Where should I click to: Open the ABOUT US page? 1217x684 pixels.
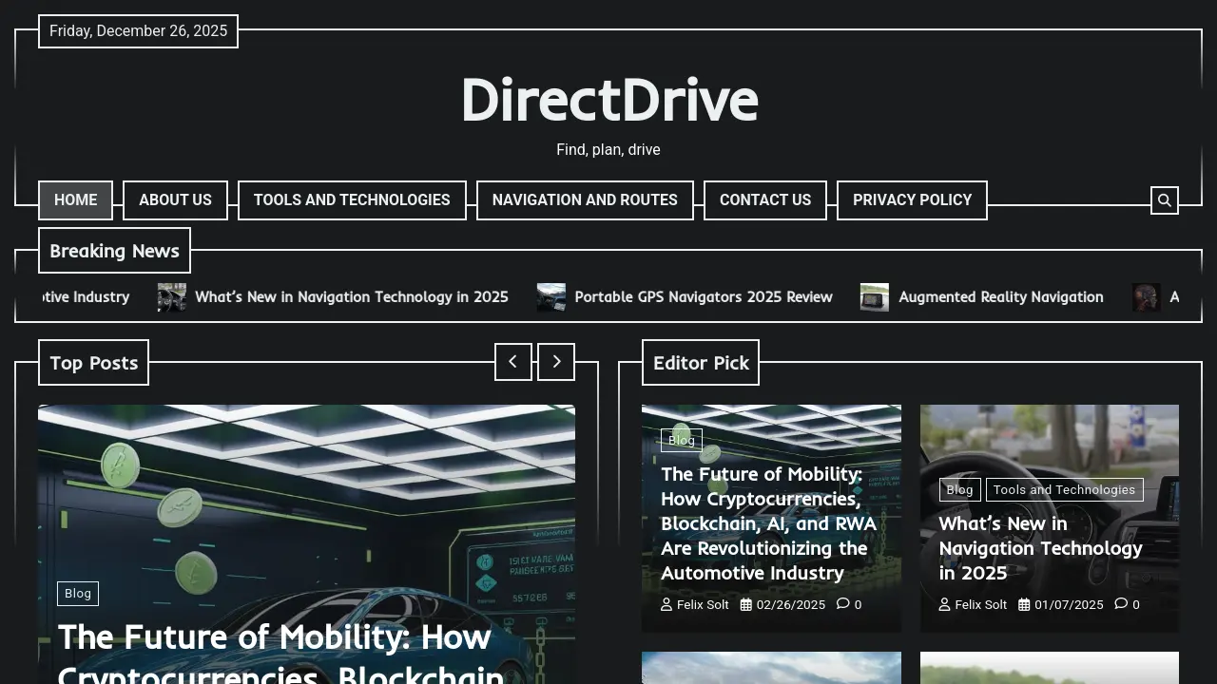coord(175,200)
